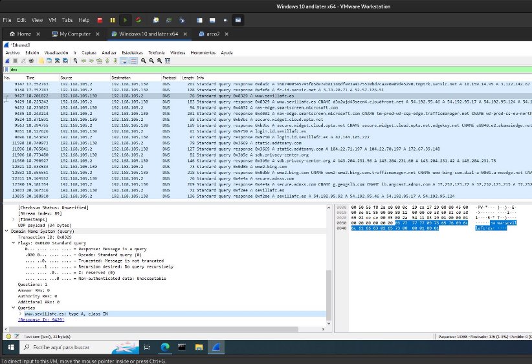
Task: Collapse Domain Name System (query) section
Action: click(x=6, y=231)
